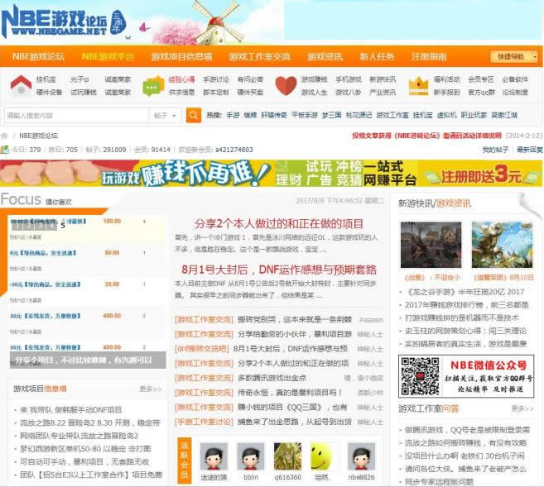Click the orange search magnifier button
The width and height of the screenshot is (544, 487).
click(190, 116)
